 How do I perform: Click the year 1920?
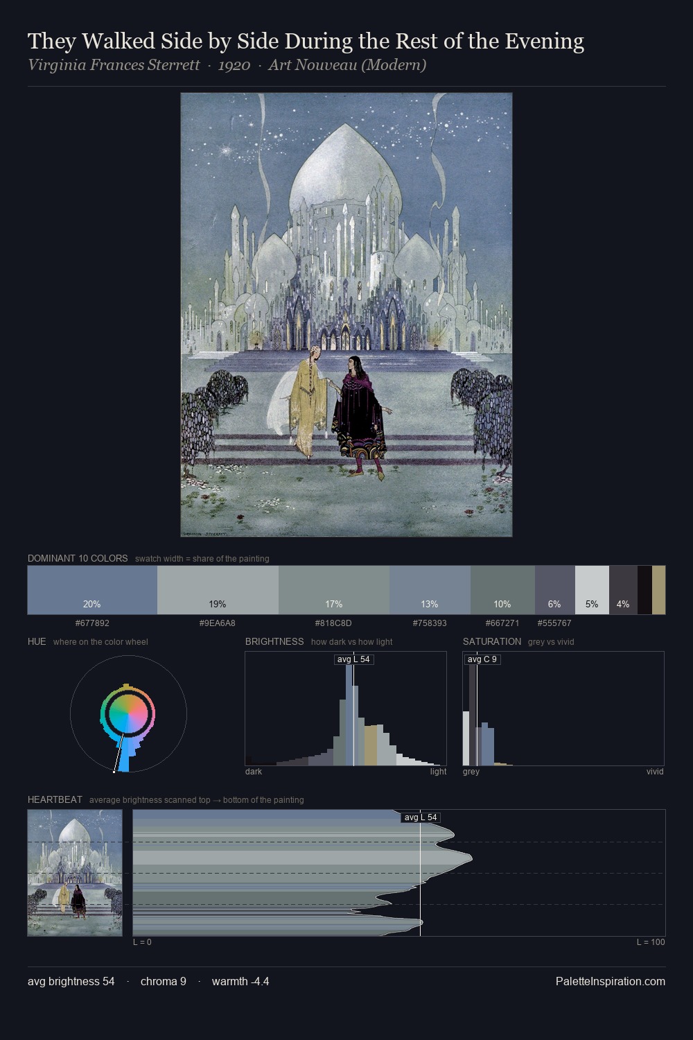(234, 65)
